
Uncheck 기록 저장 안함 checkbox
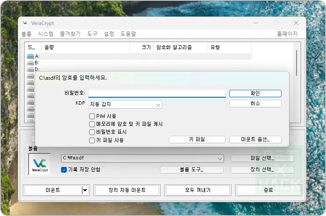[64, 170]
